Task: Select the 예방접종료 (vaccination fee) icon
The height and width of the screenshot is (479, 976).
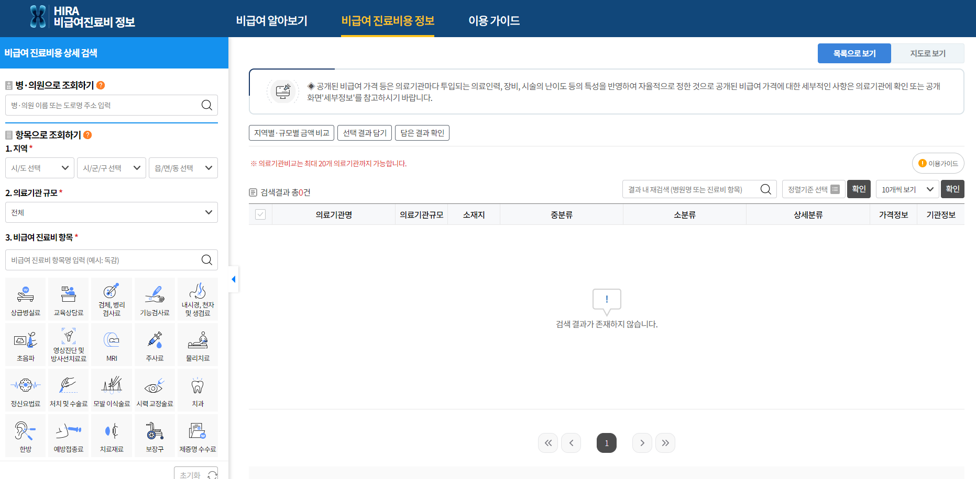Action: pos(68,435)
